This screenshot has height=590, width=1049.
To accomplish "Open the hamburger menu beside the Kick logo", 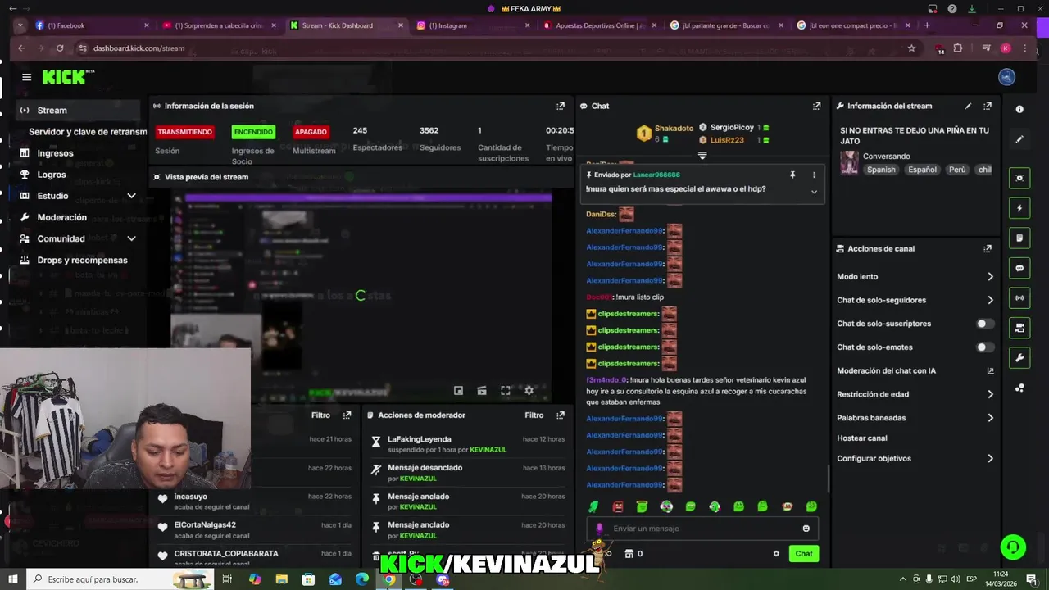I will pyautogui.click(x=26, y=77).
